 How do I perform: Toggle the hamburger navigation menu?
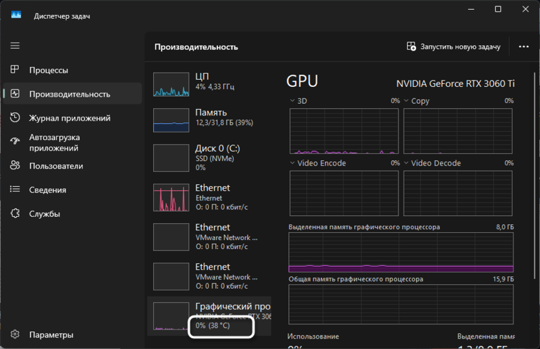15,46
